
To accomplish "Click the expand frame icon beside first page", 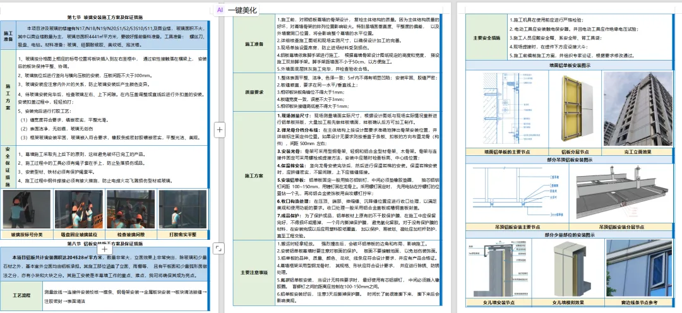I will pos(220,249).
